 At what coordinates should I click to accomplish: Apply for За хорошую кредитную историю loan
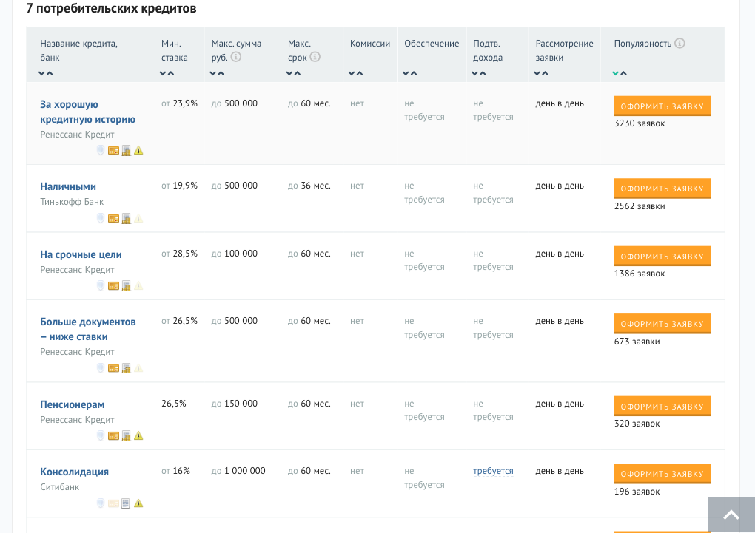662,106
